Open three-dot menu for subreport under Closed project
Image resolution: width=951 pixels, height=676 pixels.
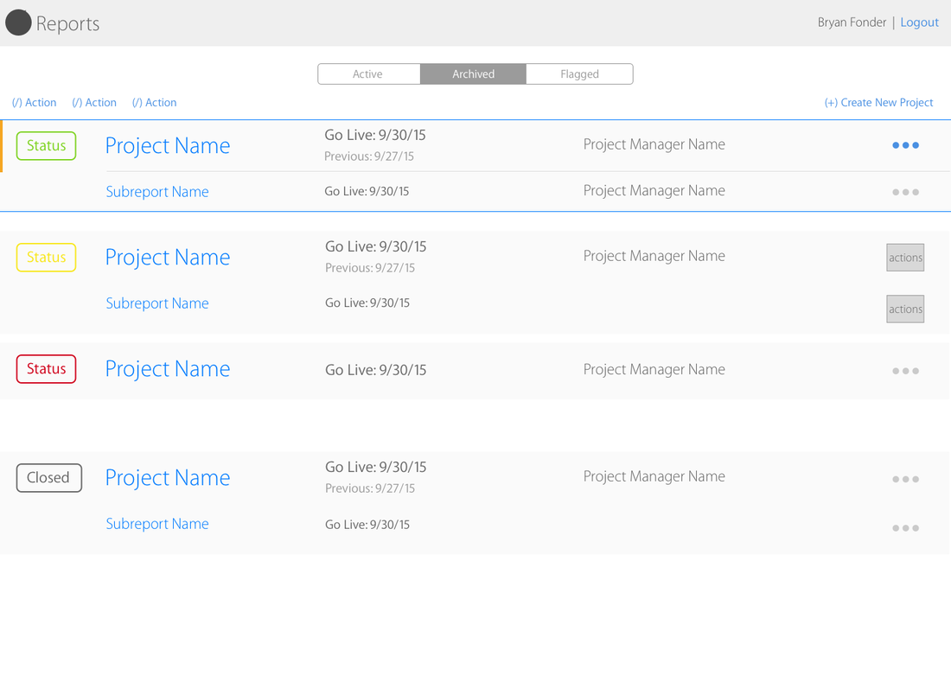pyautogui.click(x=905, y=528)
